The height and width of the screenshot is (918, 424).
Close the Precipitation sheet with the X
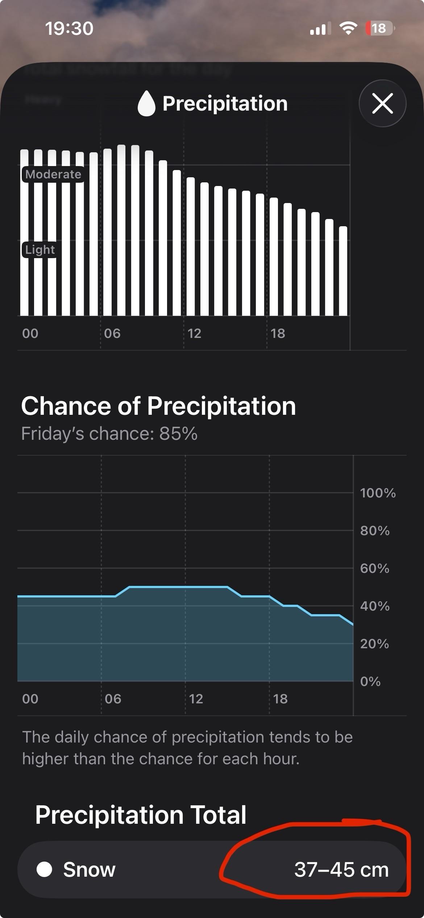382,103
